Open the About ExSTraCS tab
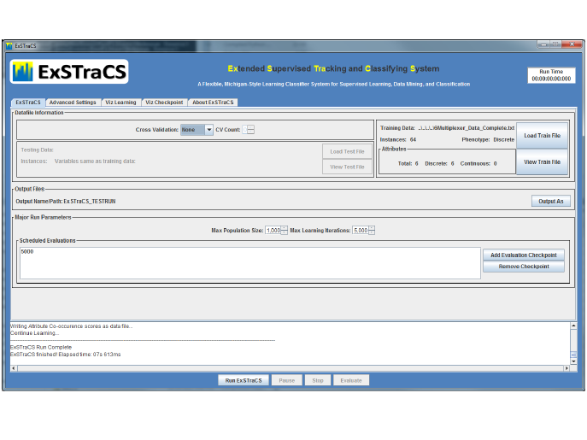Viewport: 587px width, 440px height. click(x=213, y=103)
